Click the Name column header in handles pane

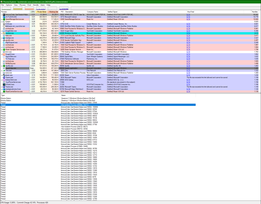[128, 96]
